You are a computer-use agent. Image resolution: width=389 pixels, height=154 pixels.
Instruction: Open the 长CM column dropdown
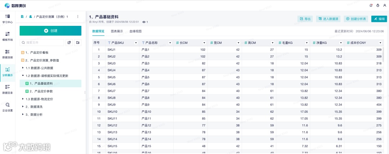(x=204, y=43)
